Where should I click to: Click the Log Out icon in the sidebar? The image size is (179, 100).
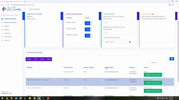[x=2, y=40]
